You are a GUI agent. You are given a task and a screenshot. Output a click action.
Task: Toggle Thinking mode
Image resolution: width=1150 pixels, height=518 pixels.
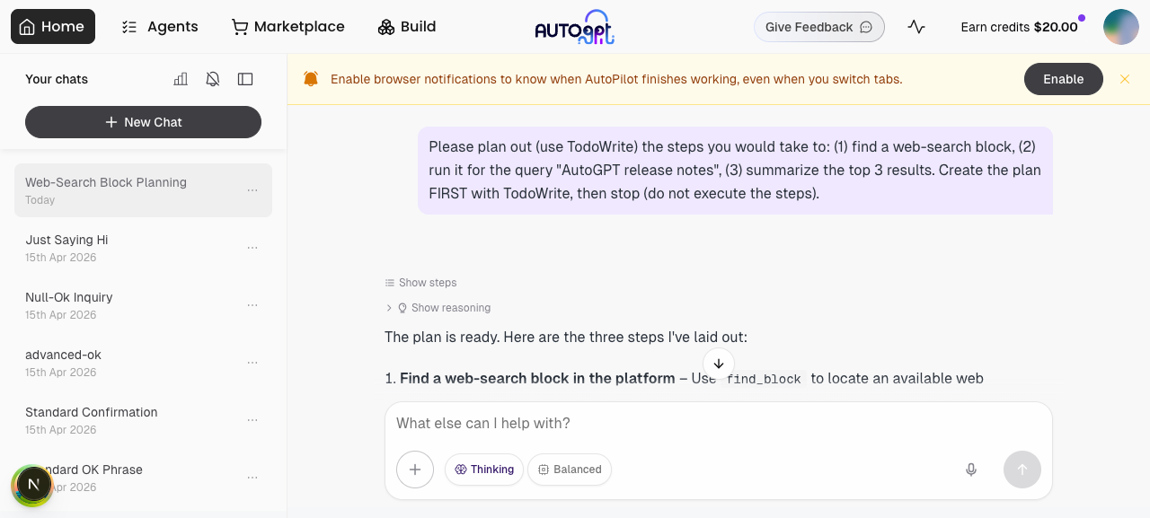tap(484, 470)
